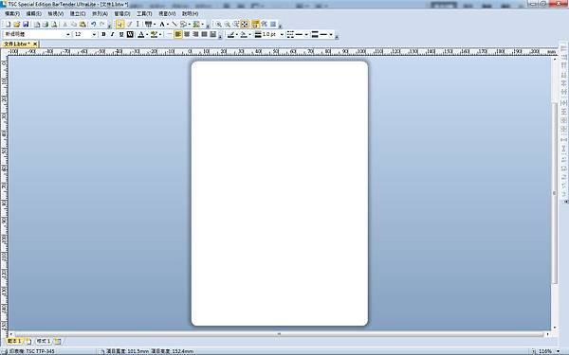
Task: Click the line color pen swatch
Action: pyautogui.click(x=230, y=34)
